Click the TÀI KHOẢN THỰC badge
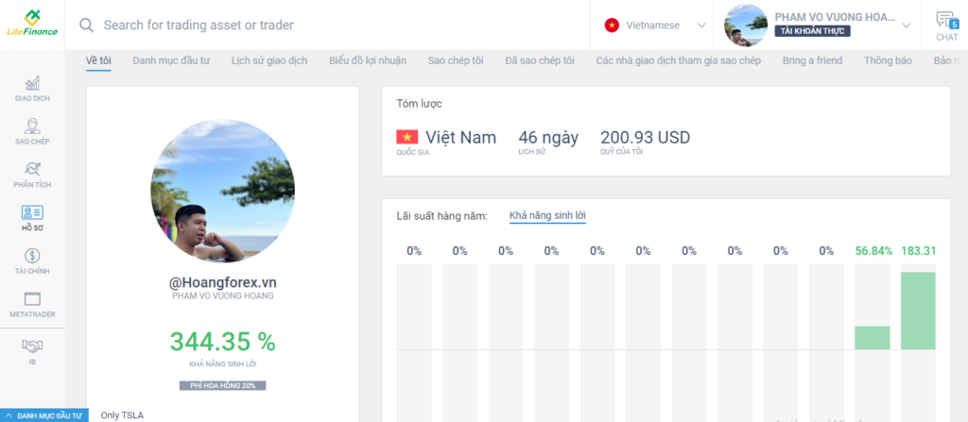This screenshot has height=422, width=968. click(812, 31)
